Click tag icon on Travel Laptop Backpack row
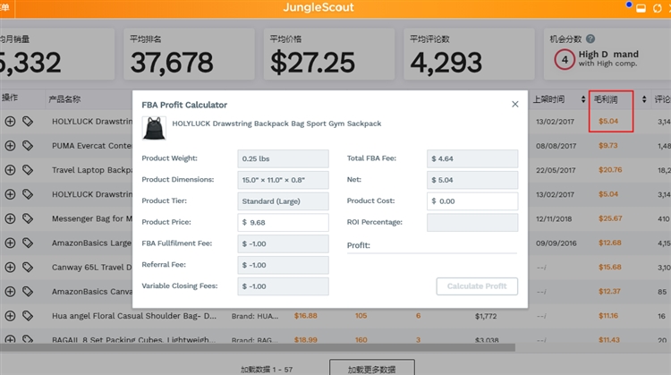The image size is (671, 375). 28,170
